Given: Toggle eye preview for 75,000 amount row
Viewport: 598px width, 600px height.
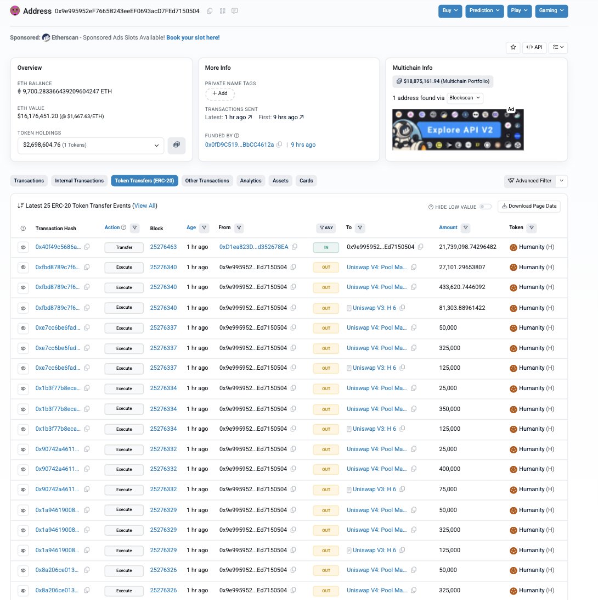Looking at the screenshot, I should [x=23, y=490].
